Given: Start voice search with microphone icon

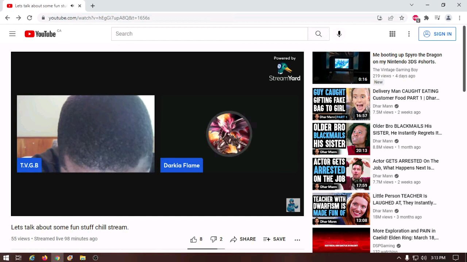Looking at the screenshot, I should (x=339, y=34).
